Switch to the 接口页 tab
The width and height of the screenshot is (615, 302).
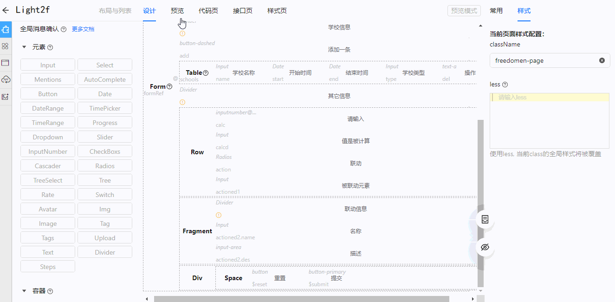click(243, 11)
